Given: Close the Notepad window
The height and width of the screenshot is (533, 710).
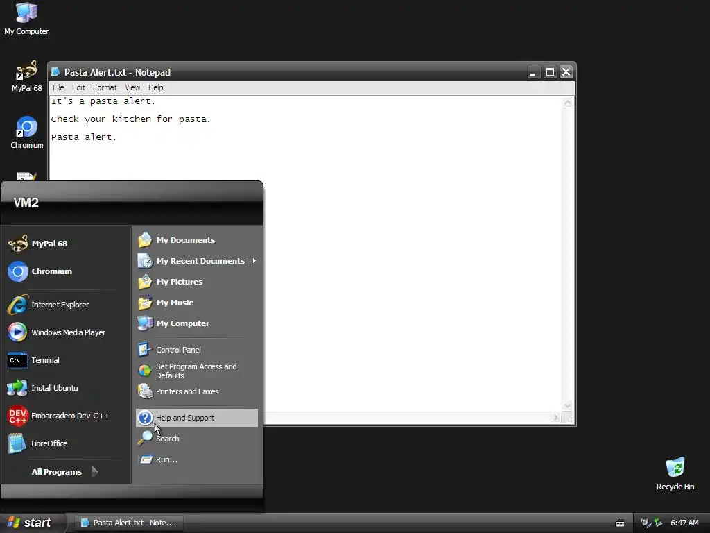Looking at the screenshot, I should point(566,72).
